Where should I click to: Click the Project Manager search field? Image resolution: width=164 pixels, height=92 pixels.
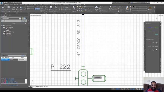coord(14,23)
